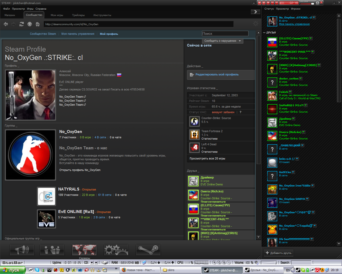Reload the Steam community page
Screen dimensions: 342x274
[22, 24]
